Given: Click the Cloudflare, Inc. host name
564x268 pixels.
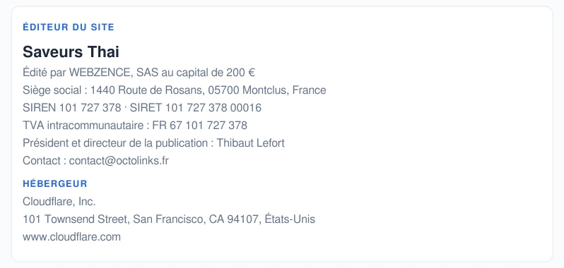Looking at the screenshot, I should pos(59,202).
